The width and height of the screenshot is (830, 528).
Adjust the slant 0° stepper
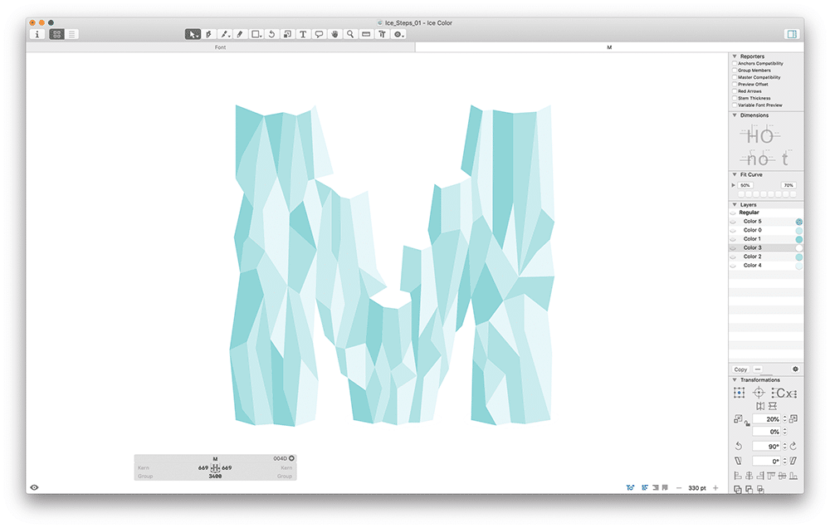784,462
